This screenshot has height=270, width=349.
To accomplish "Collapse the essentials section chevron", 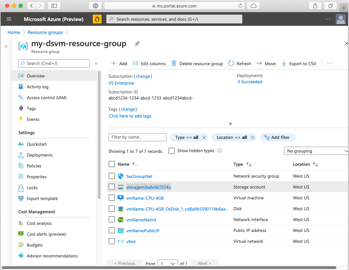I will (230, 124).
